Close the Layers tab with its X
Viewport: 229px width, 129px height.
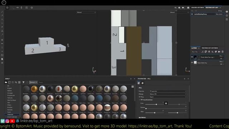[x=199, y=48]
